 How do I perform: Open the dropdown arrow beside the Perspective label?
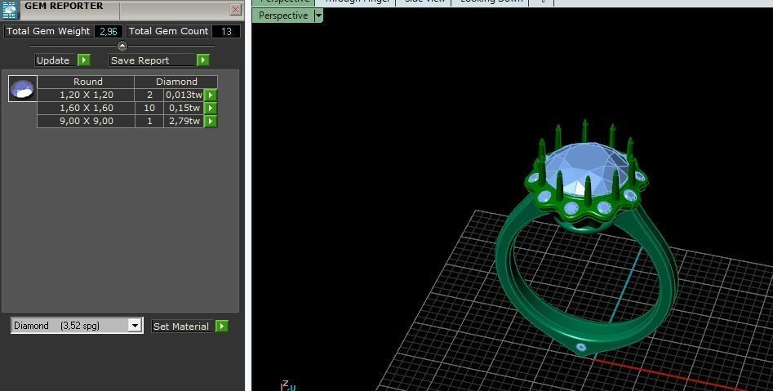[x=318, y=16]
